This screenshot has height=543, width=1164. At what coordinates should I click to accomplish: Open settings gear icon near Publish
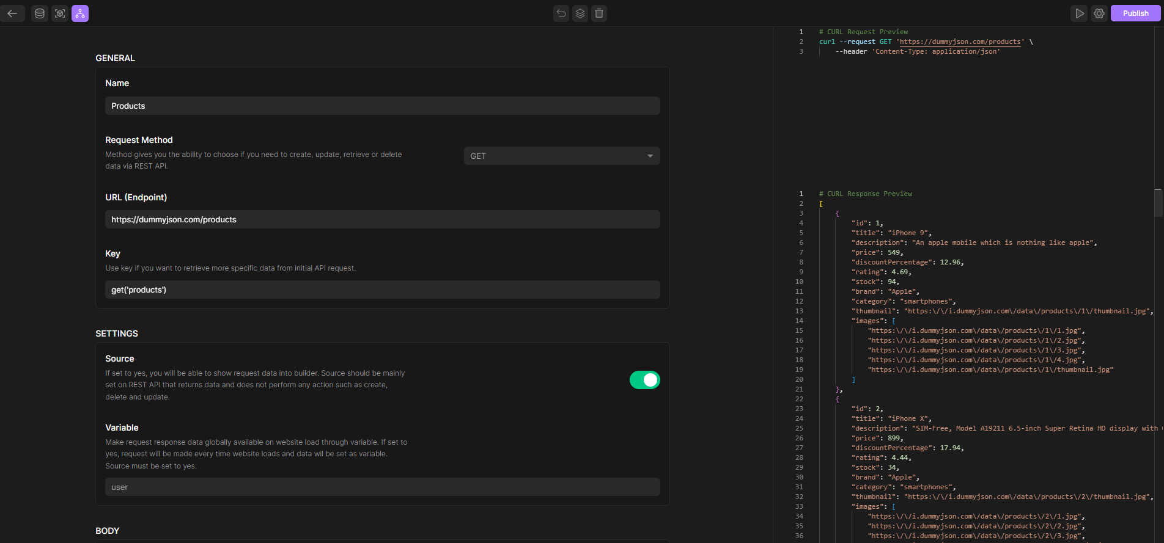pyautogui.click(x=1099, y=13)
